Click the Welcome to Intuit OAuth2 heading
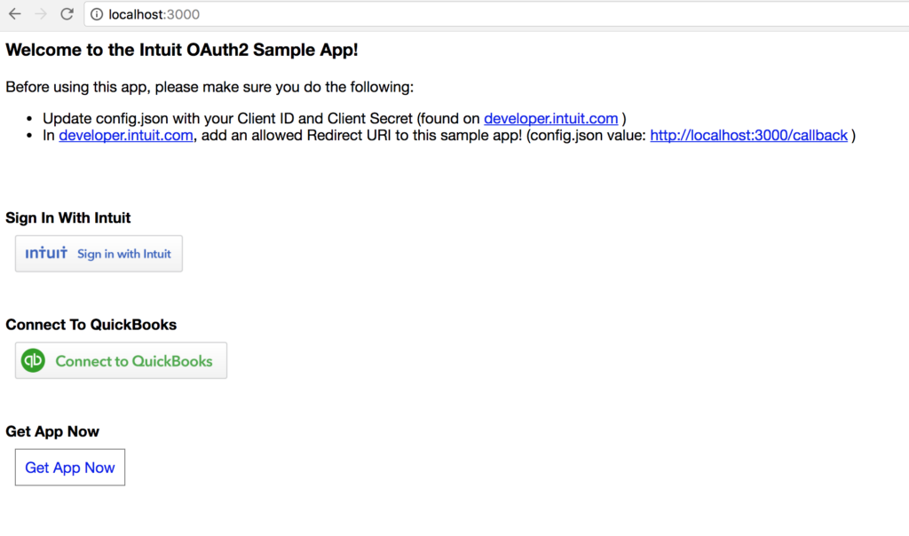Viewport: 909px width, 536px height. click(182, 50)
